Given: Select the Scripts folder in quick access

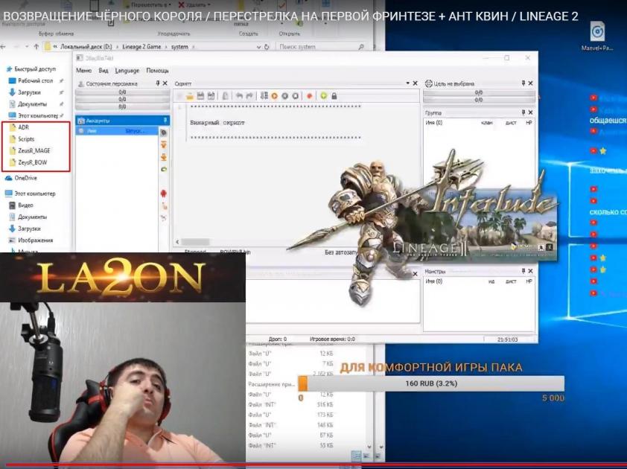Looking at the screenshot, I should 26,139.
